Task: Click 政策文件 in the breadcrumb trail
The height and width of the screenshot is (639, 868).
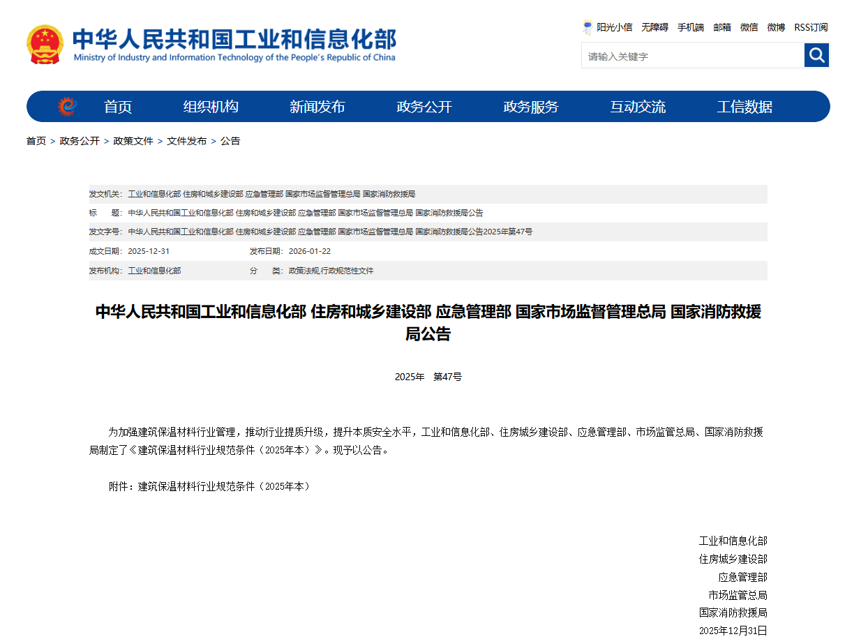Action: 133,140
